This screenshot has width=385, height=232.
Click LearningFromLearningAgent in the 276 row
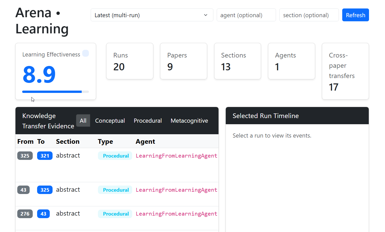tap(176, 214)
